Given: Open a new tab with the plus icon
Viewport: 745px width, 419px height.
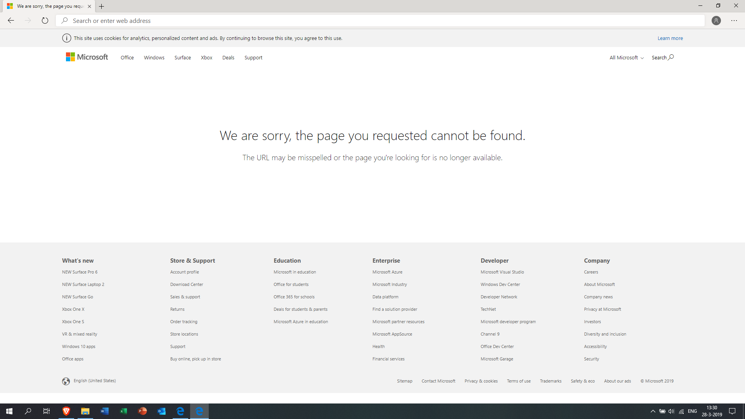Looking at the screenshot, I should (102, 6).
